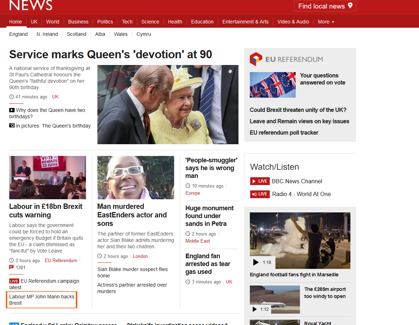
Task: Click the Middle East tag
Action: (x=198, y=241)
